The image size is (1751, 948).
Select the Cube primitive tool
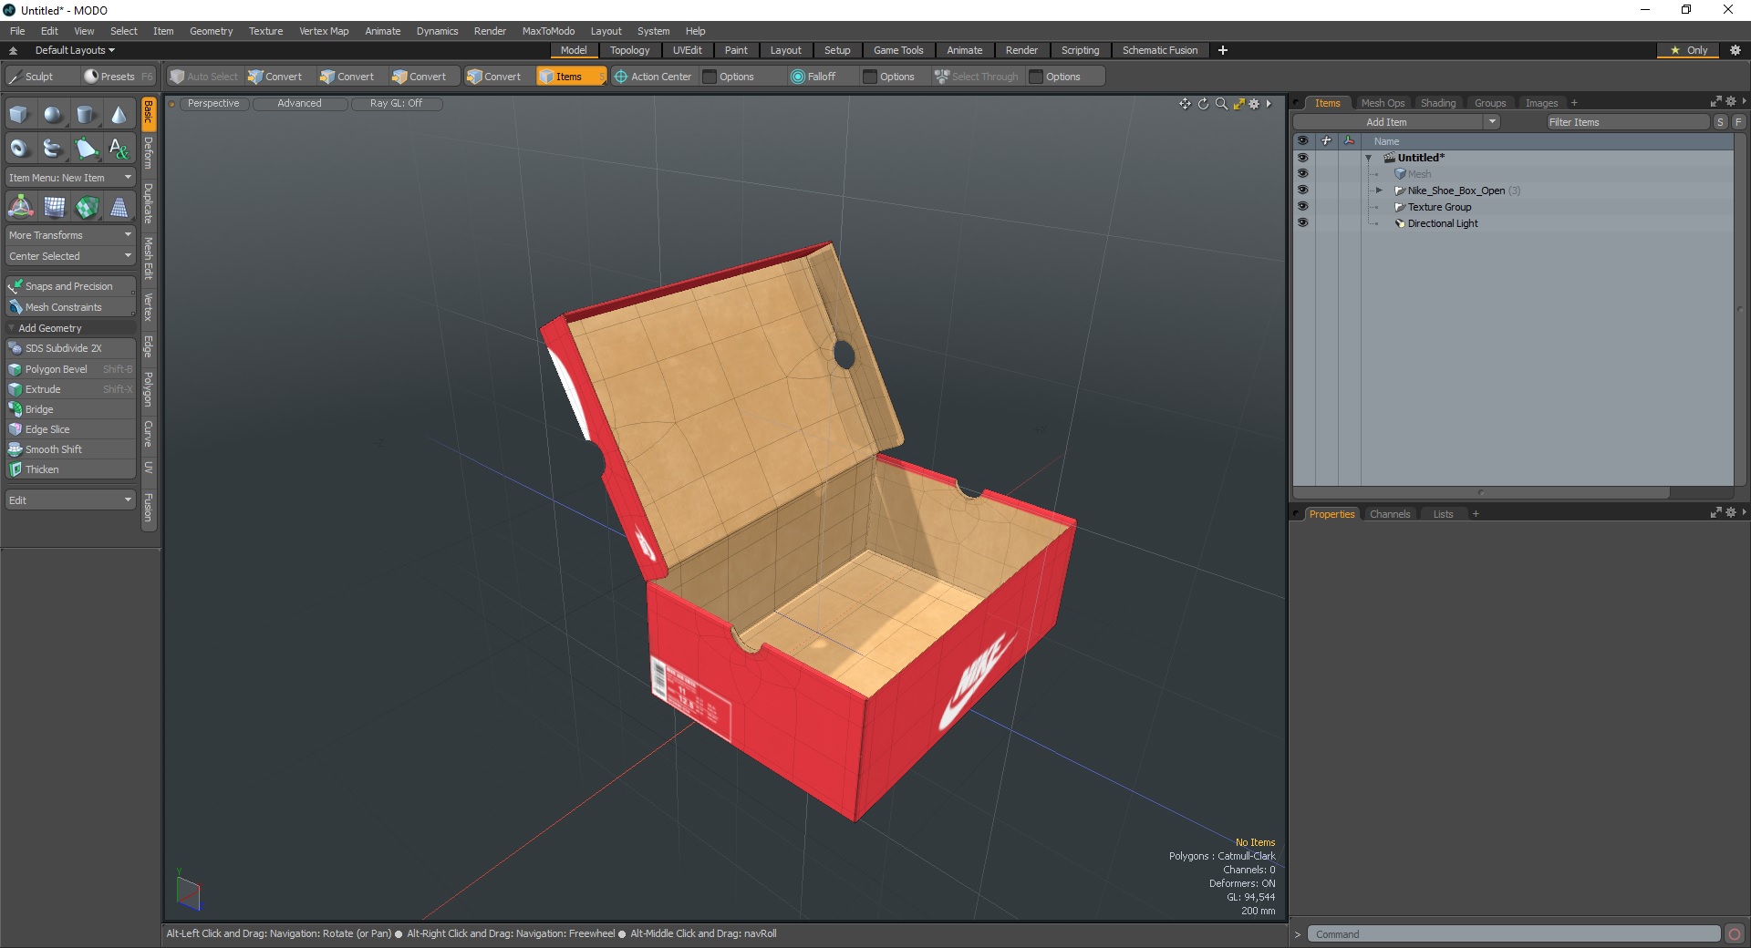tap(19, 115)
